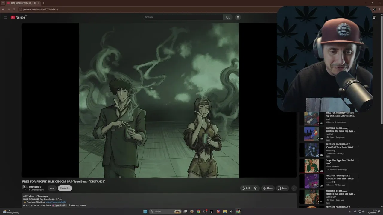
Task: Click the video player to toggle playback
Action: (x=159, y=100)
